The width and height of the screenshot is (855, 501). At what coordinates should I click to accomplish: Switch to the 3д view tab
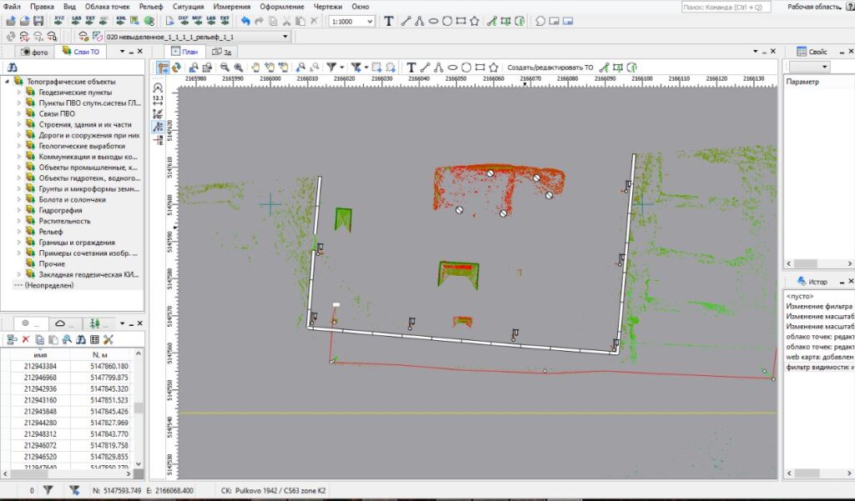(x=222, y=52)
